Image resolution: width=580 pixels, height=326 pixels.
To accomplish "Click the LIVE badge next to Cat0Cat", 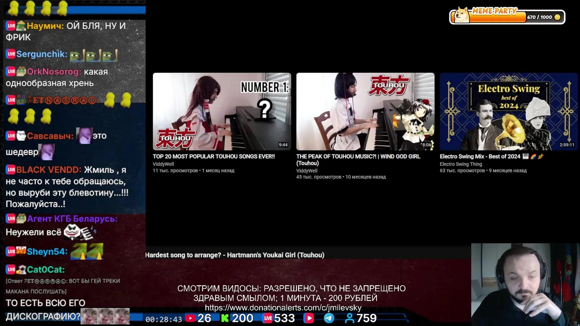I will coord(11,269).
